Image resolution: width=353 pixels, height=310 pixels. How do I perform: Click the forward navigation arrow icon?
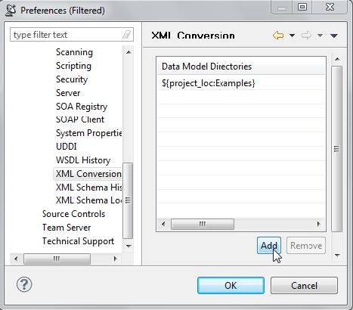[306, 36]
